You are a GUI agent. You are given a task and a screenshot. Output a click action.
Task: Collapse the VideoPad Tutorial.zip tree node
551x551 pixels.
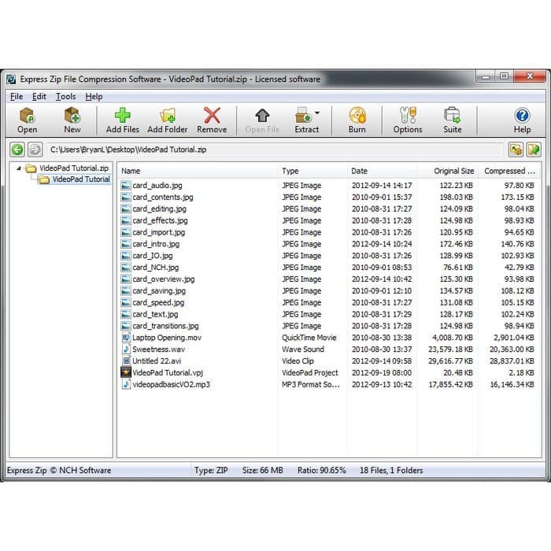19,168
